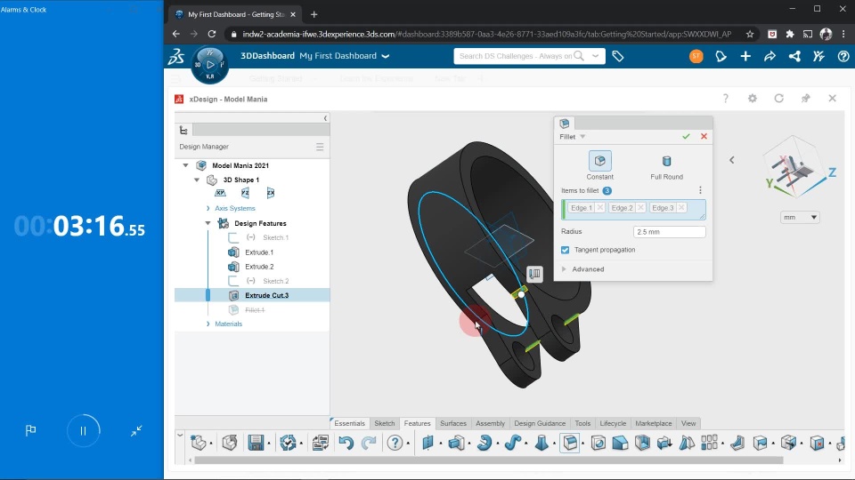Select the Full Round fillet type

(666, 165)
